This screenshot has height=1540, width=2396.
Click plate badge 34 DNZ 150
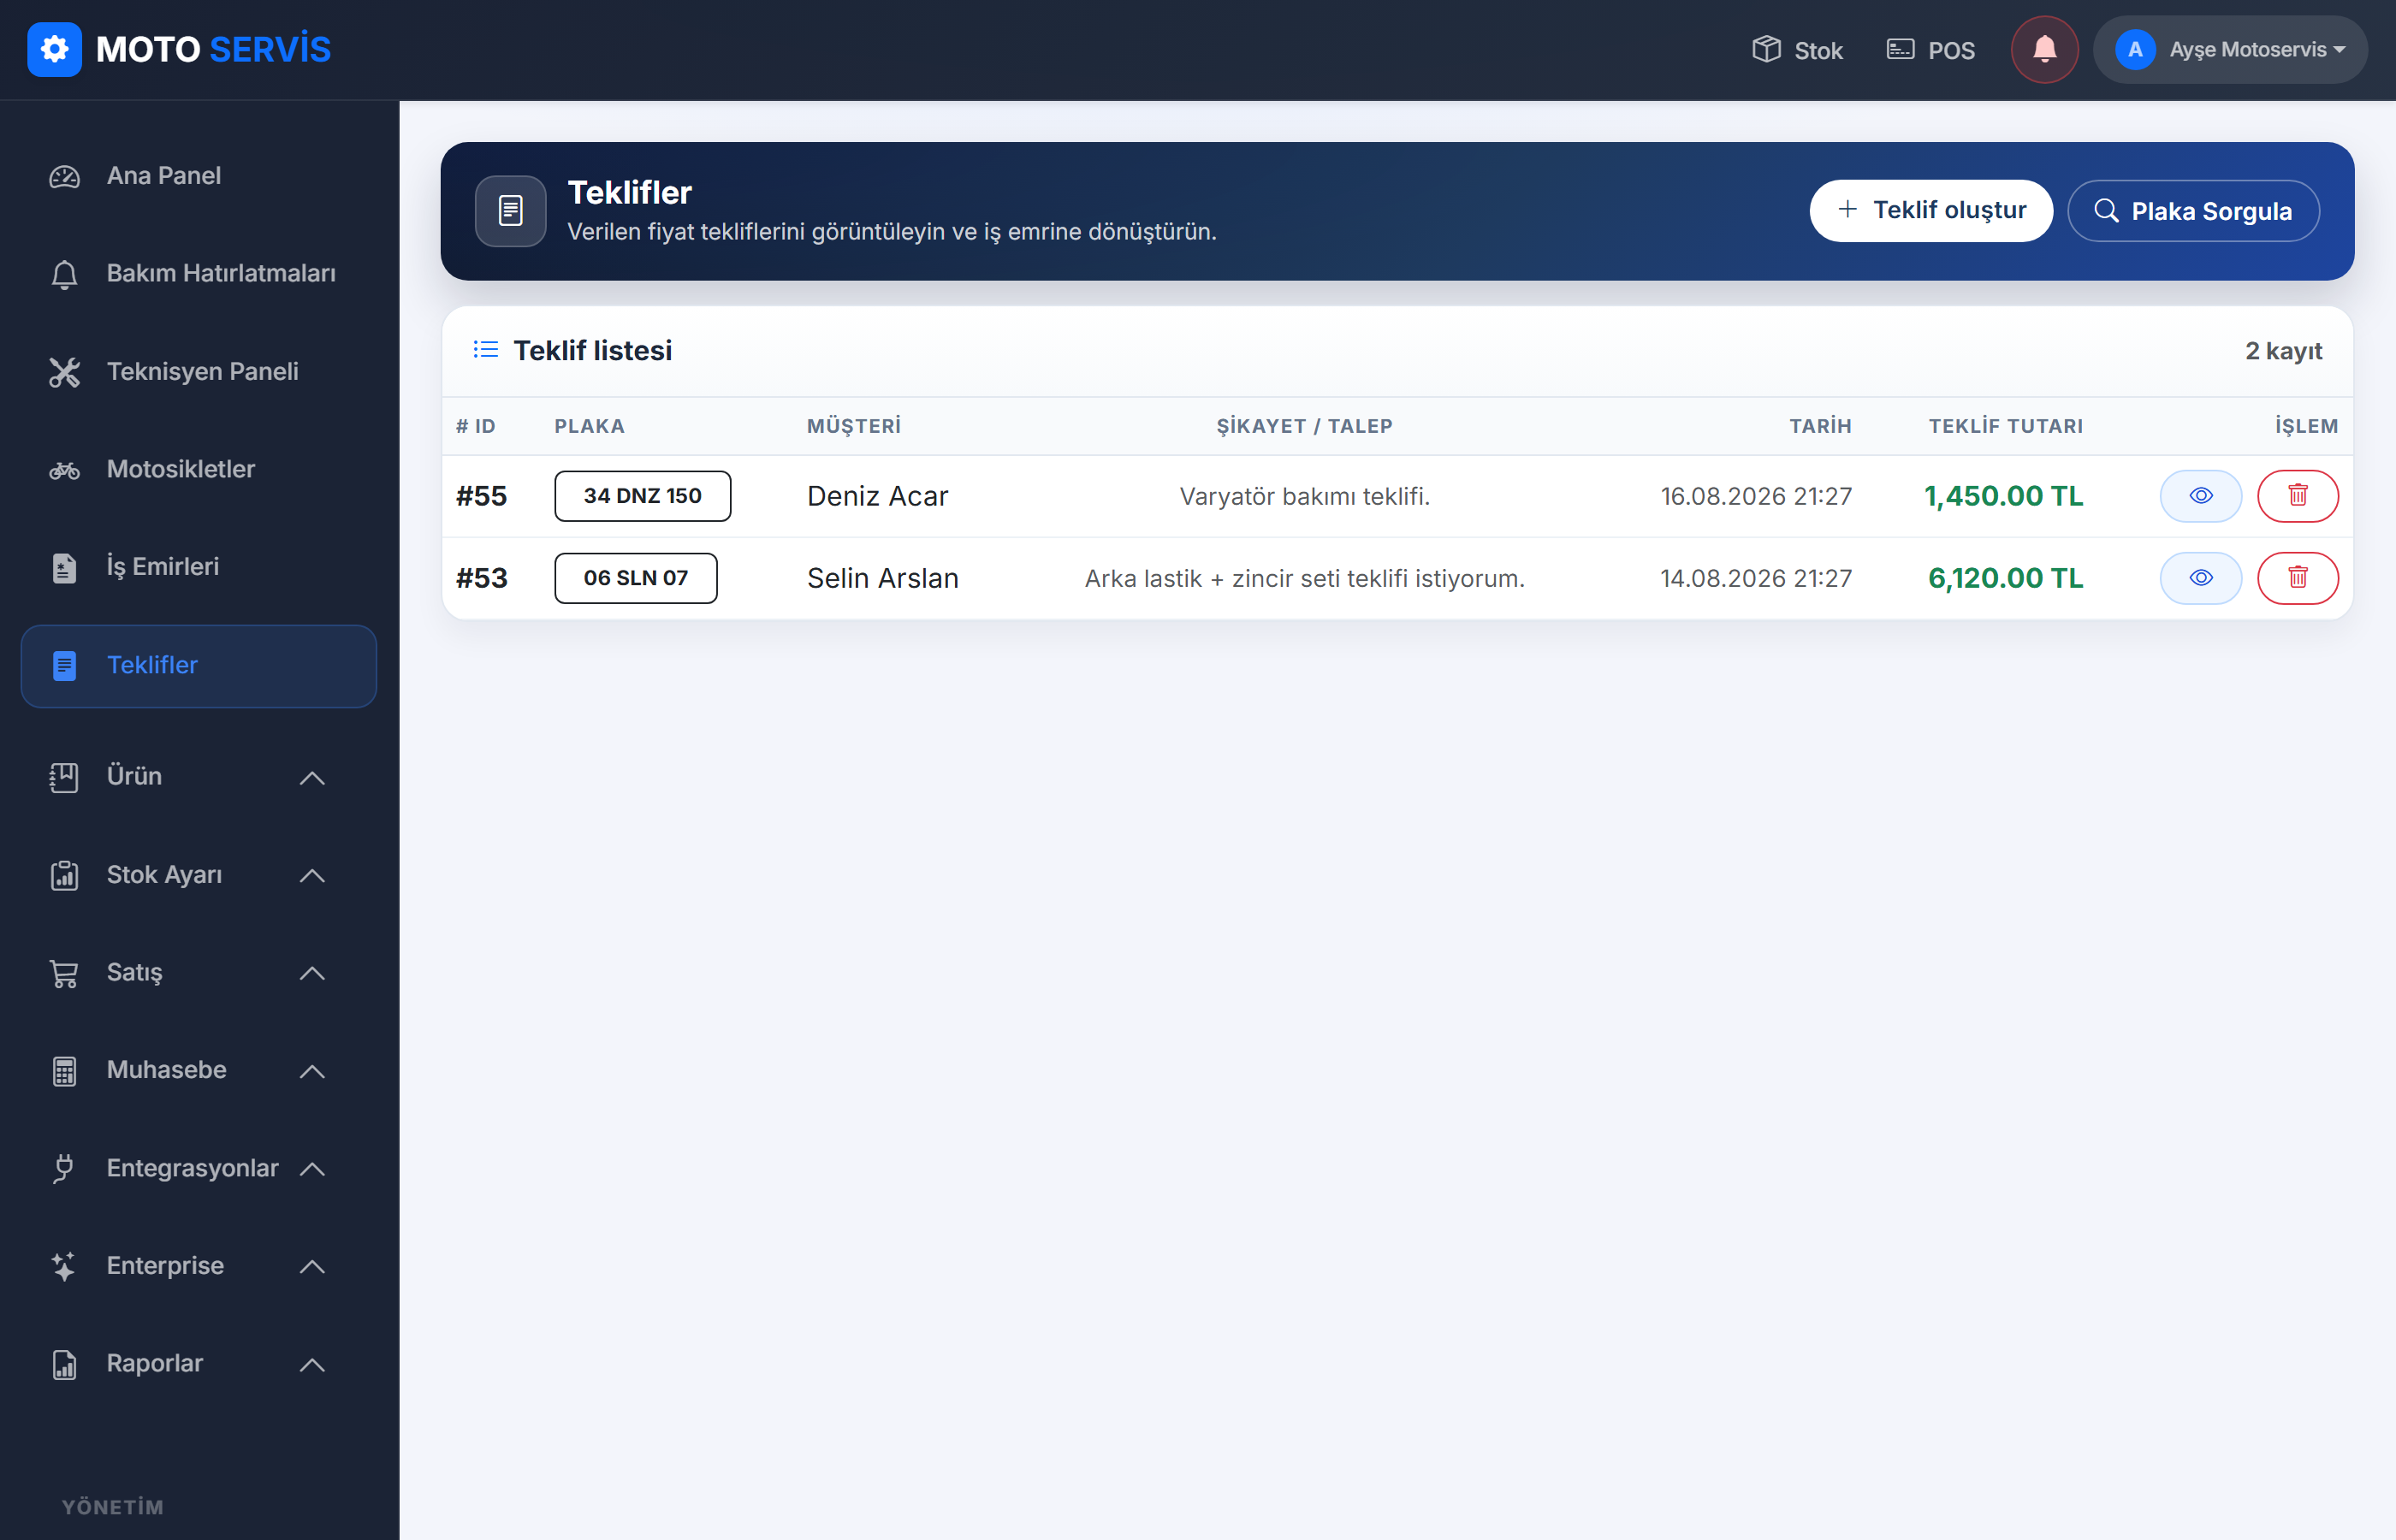click(x=642, y=496)
